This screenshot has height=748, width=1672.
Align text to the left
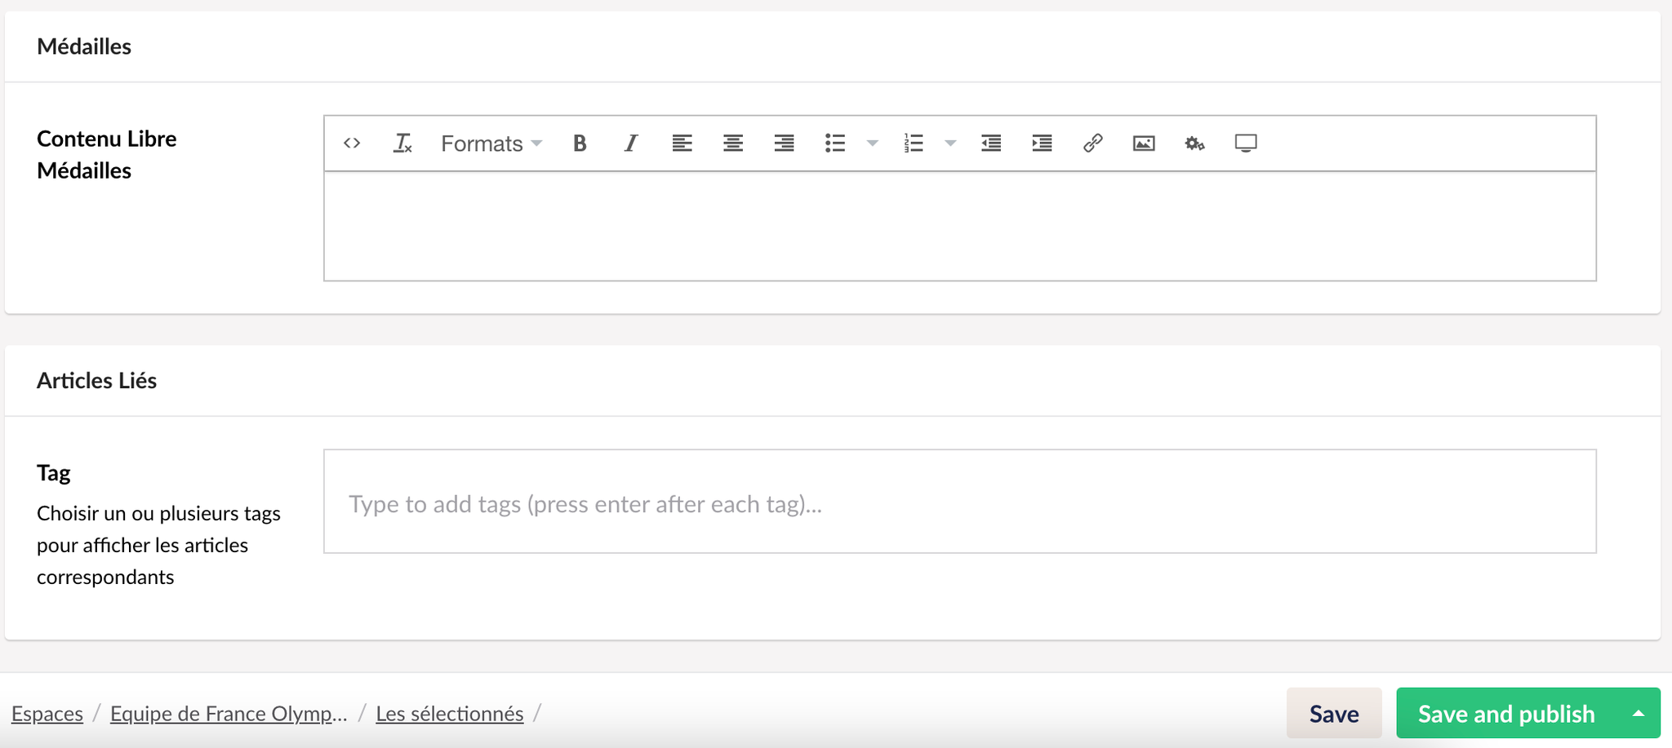point(682,144)
